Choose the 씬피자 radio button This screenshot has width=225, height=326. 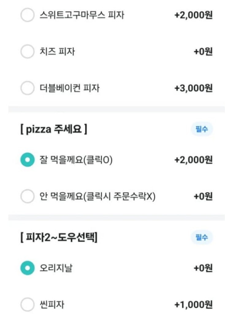(x=27, y=305)
